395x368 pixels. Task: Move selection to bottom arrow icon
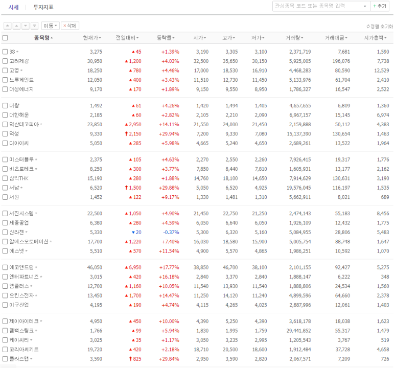(34, 26)
